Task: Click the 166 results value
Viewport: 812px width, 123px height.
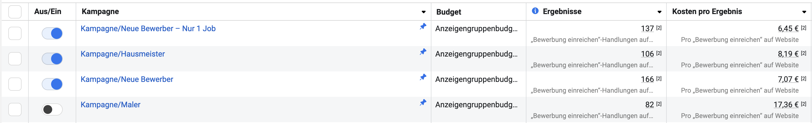Action: [647, 79]
